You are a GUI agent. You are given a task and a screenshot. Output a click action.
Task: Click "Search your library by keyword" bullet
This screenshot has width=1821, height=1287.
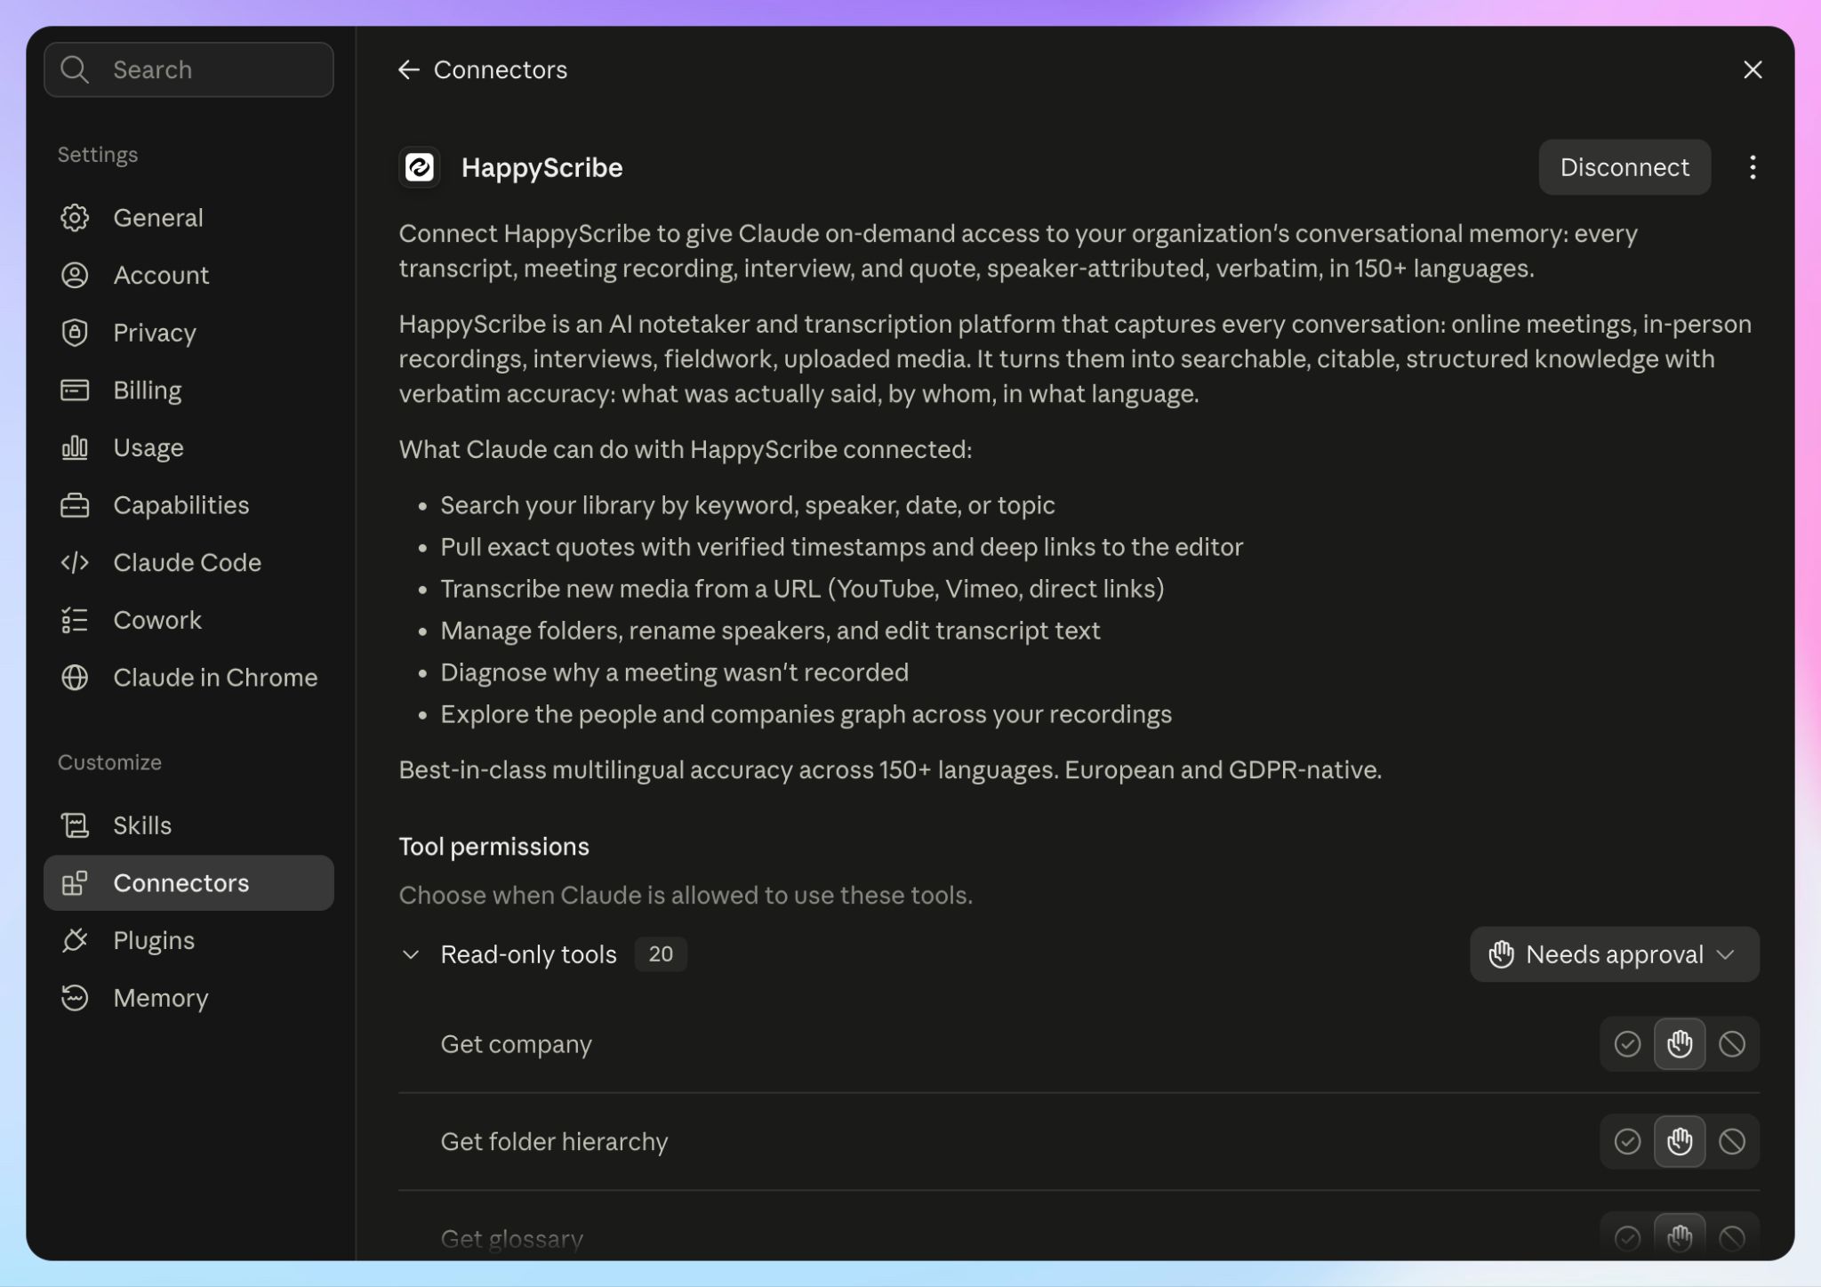748,505
